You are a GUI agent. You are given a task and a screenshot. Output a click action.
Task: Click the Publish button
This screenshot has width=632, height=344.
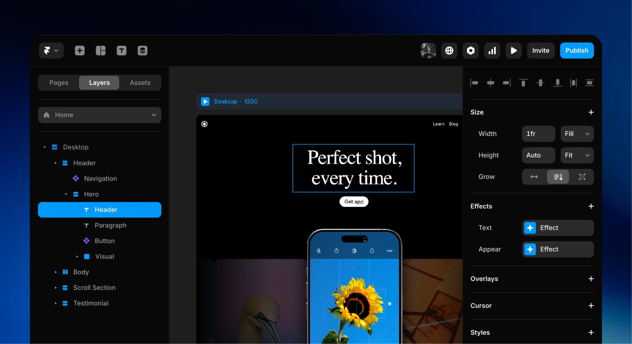577,50
